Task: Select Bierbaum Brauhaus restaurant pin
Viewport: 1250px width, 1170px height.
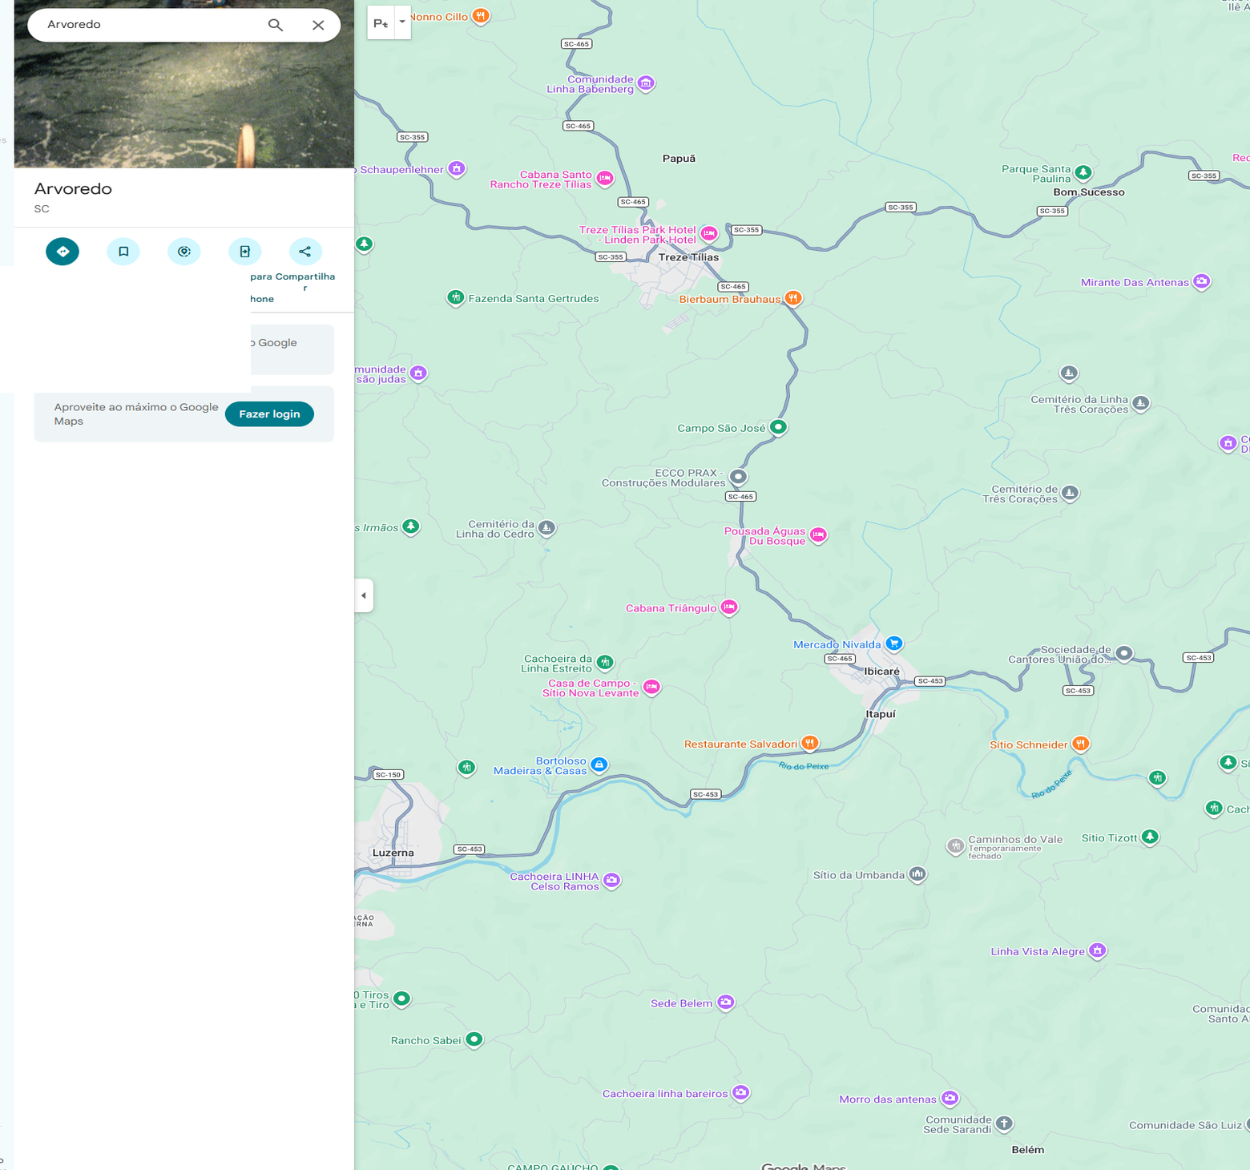Action: [x=792, y=298]
